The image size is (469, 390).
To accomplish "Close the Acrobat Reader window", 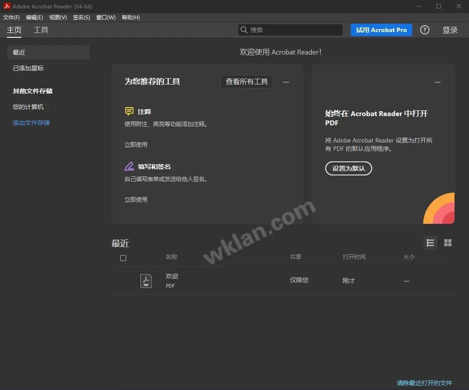I will pos(458,6).
